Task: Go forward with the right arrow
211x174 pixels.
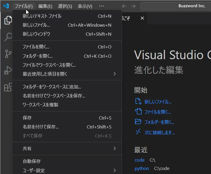Action: pos(133,6)
